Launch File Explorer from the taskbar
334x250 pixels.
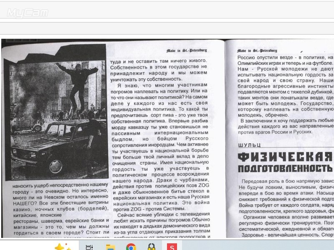[110, 247]
